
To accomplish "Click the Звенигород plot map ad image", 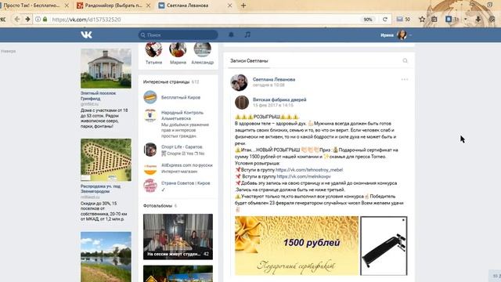I will coord(106,160).
